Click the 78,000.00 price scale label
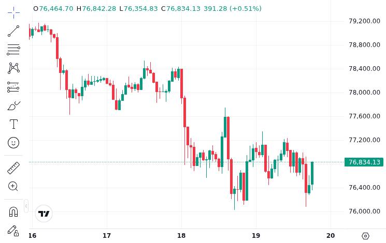The image size is (386, 243). tap(364, 93)
